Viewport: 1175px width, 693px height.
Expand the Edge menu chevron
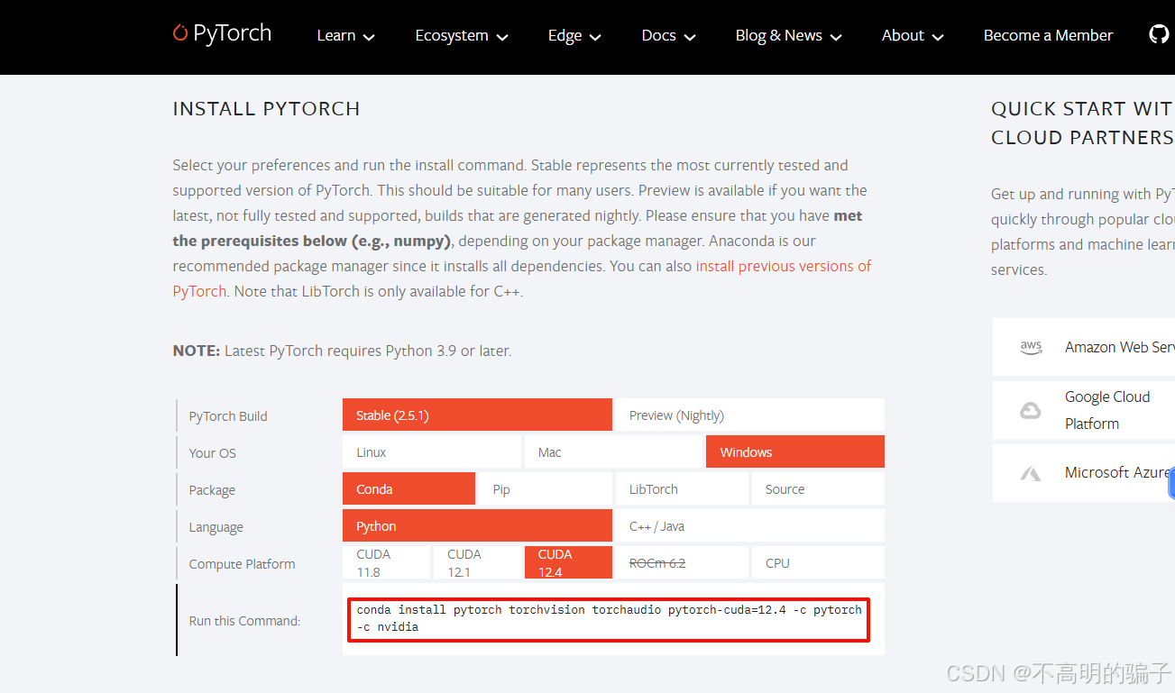click(x=595, y=37)
